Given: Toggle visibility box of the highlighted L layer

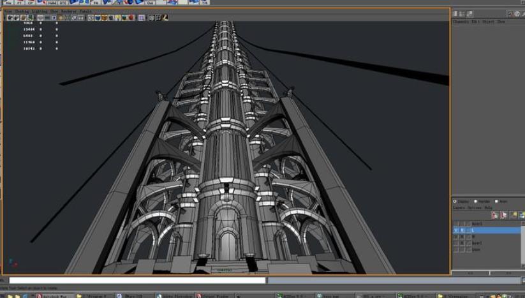Looking at the screenshot, I should coord(455,230).
